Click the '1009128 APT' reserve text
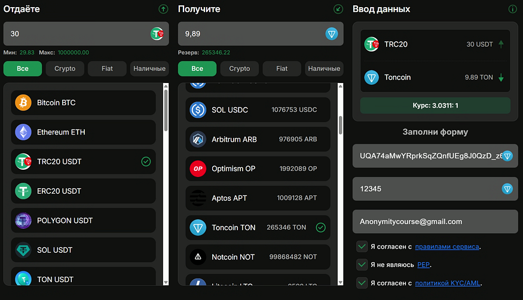Viewport: 523px width, 300px height. 297,198
